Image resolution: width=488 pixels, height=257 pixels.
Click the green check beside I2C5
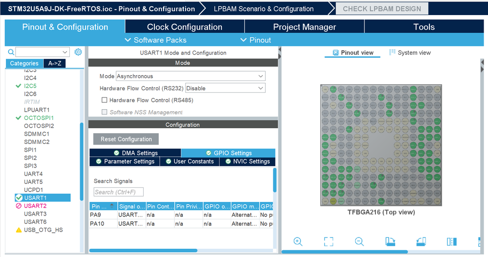19,86
